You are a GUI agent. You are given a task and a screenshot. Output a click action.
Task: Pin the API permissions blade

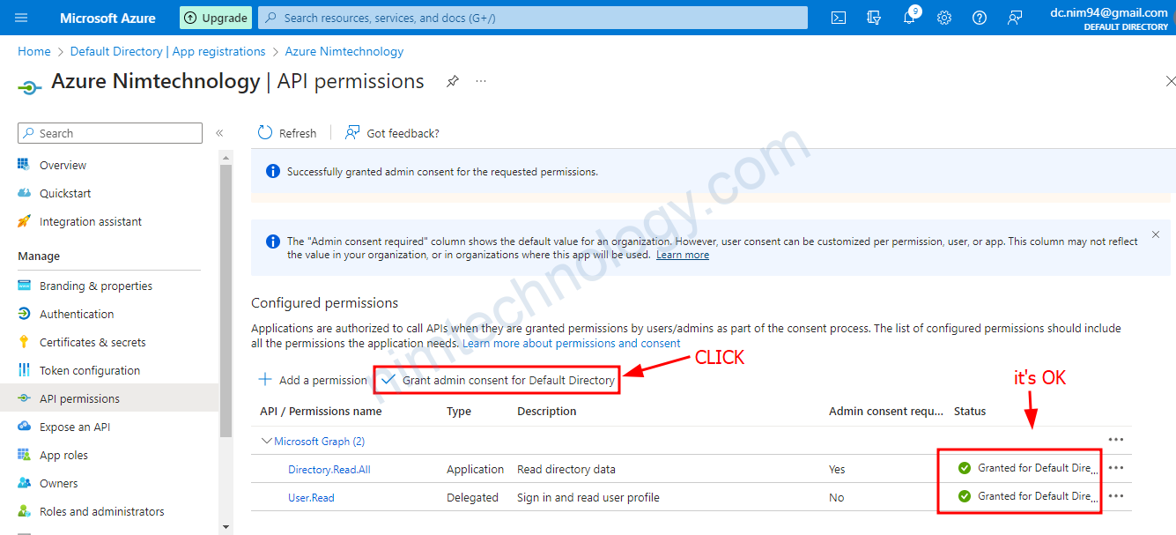click(452, 81)
